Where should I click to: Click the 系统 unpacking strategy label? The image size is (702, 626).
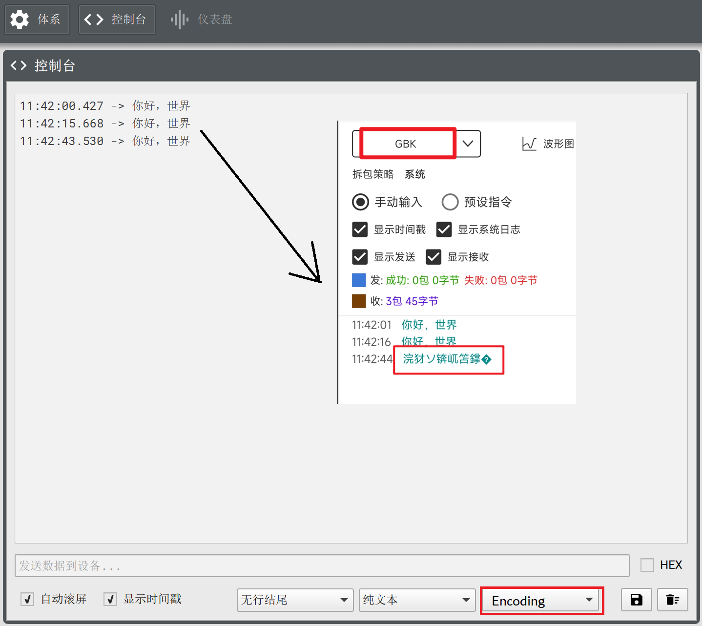414,174
